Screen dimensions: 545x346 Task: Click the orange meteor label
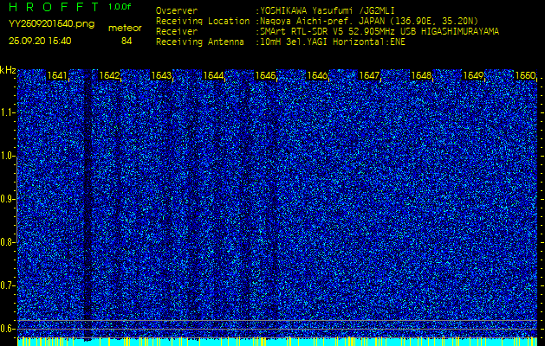pos(125,28)
